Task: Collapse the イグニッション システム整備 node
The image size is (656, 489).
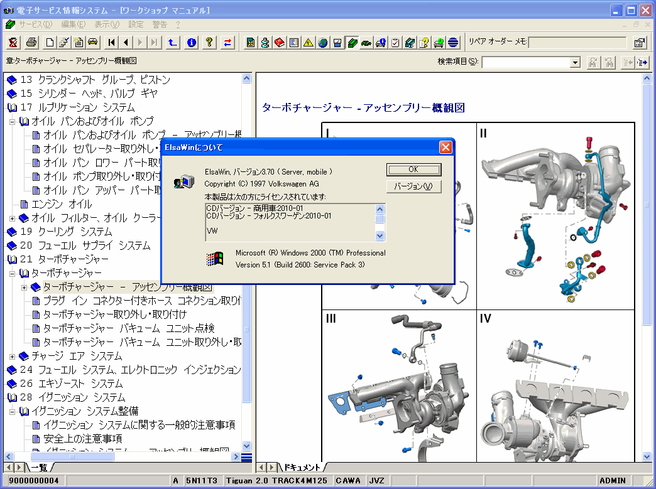Action: pos(12,412)
